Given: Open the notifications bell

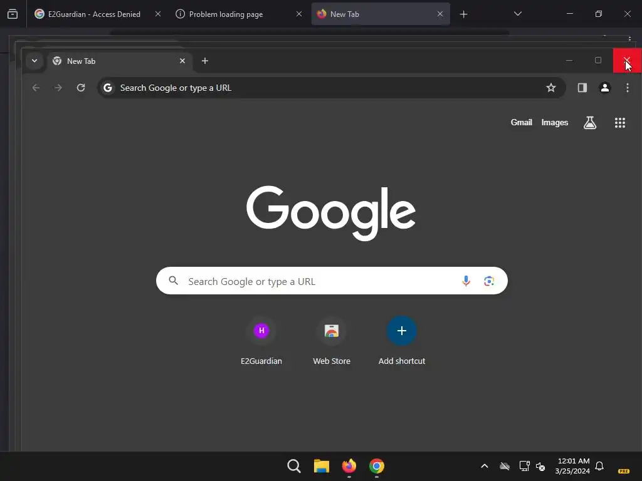Looking at the screenshot, I should 599,466.
